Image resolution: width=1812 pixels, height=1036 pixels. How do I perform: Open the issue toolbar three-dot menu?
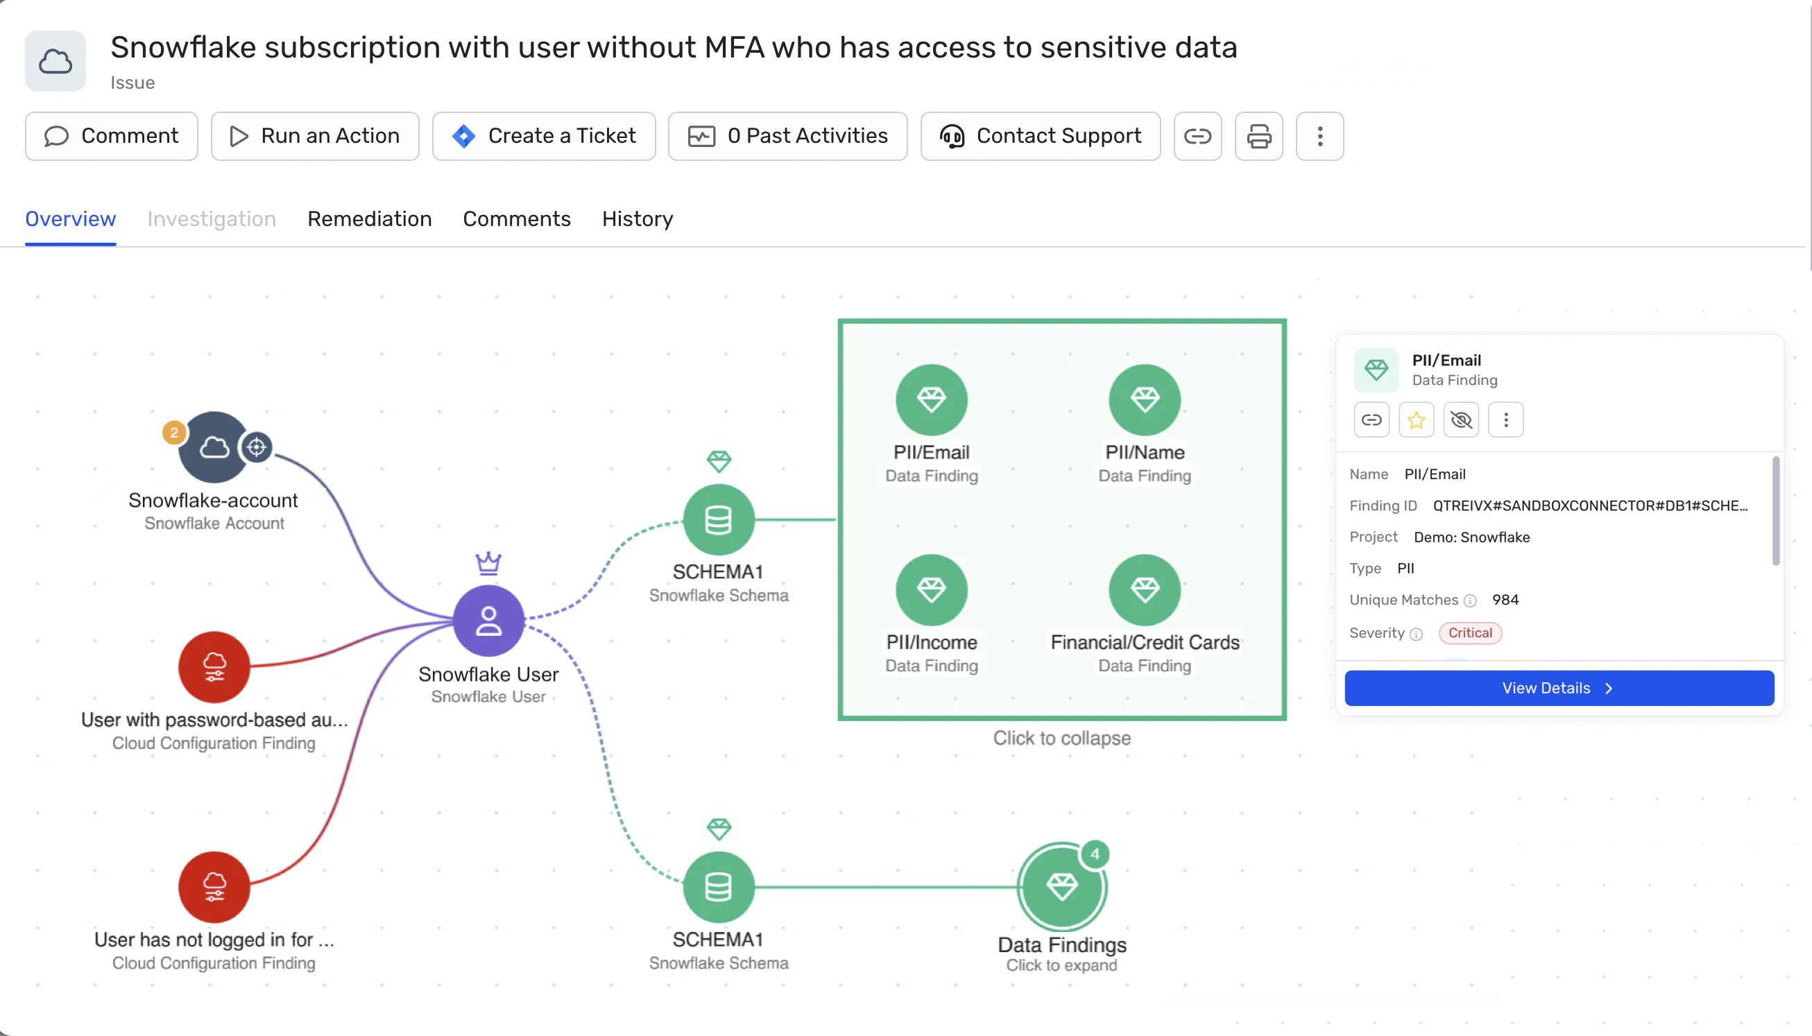click(1320, 136)
